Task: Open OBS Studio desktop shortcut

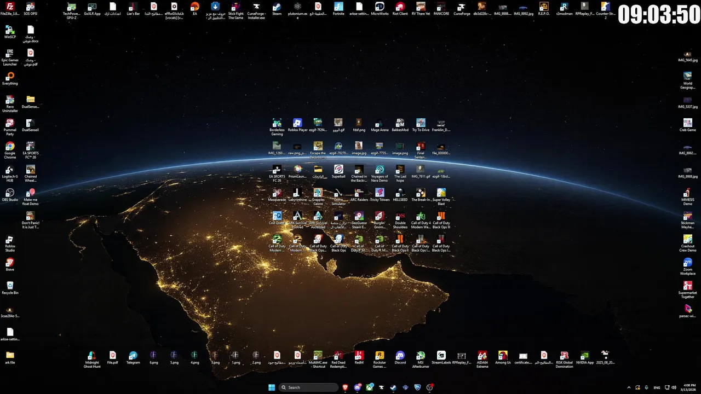Action: tap(10, 195)
